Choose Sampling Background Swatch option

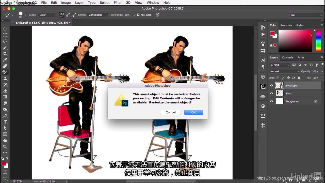[74, 15]
